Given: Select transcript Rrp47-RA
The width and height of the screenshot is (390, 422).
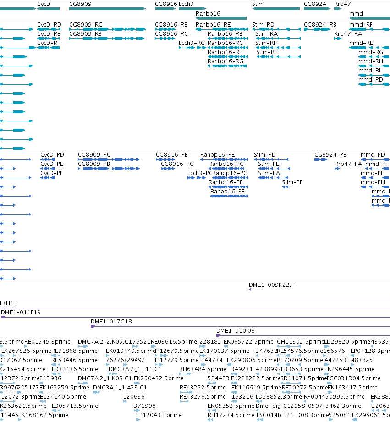Looking at the screenshot, I should [338, 38].
